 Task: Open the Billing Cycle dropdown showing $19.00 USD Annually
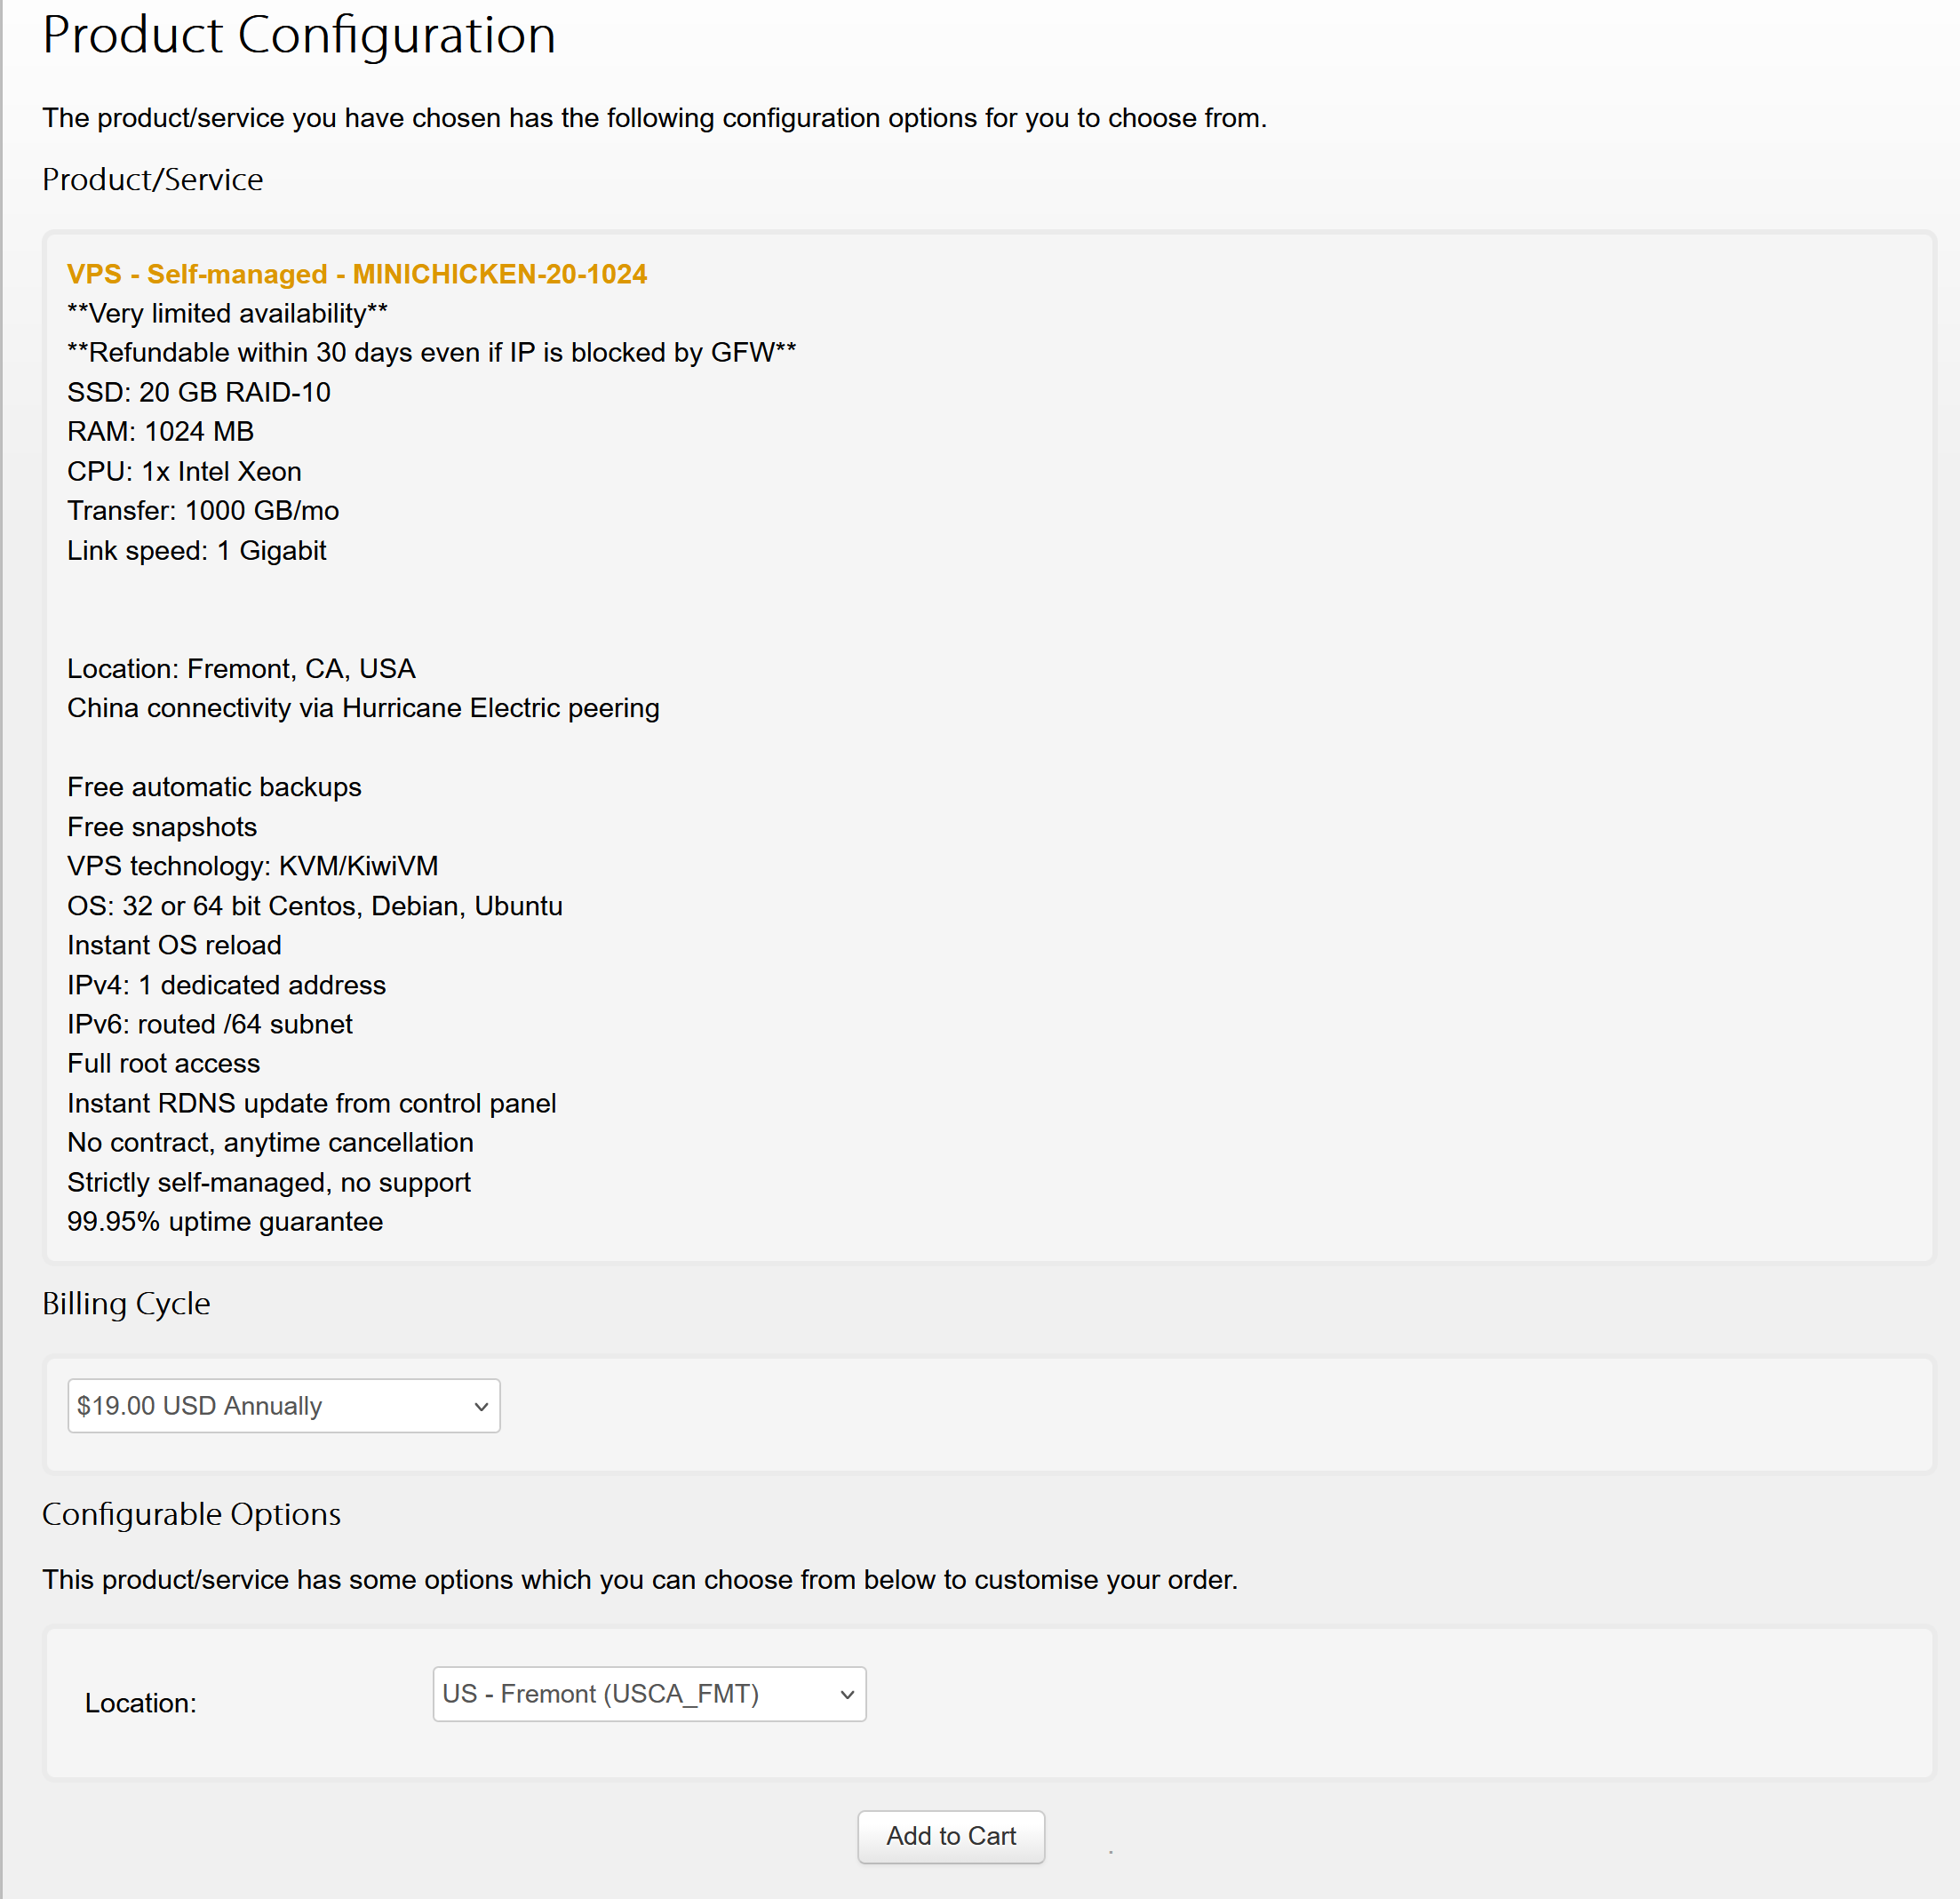pos(283,1405)
